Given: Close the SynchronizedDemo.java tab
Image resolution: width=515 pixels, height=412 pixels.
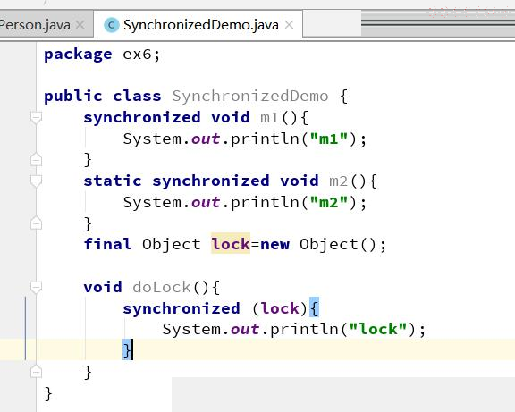Looking at the screenshot, I should coord(289,25).
